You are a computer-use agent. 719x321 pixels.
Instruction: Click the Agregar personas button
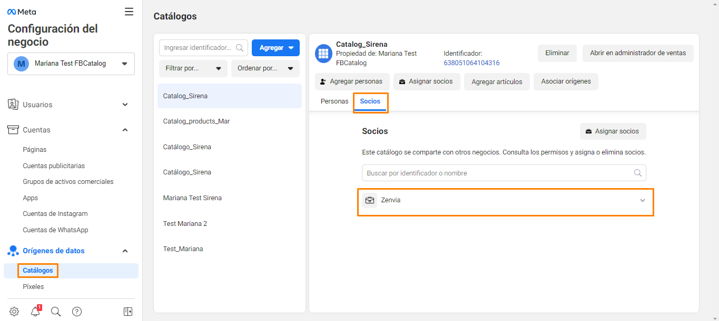352,81
